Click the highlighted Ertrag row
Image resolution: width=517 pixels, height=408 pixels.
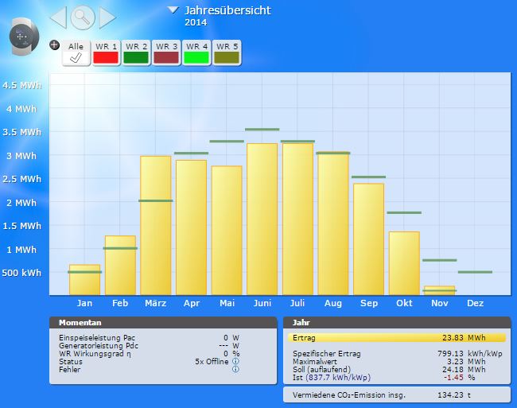pyautogui.click(x=396, y=338)
